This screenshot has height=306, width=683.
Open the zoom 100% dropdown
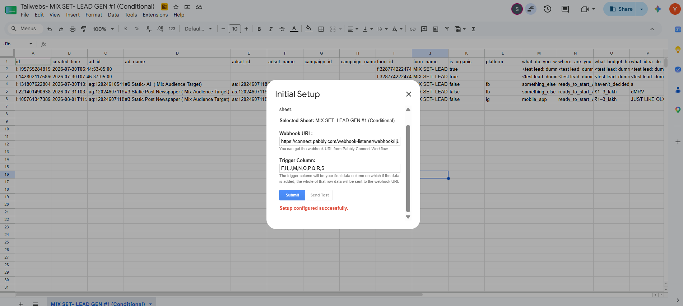click(103, 29)
